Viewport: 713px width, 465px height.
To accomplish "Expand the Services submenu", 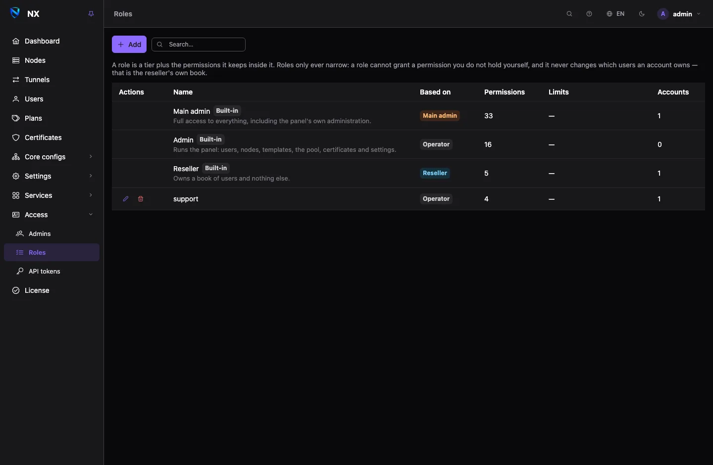I will 51,195.
